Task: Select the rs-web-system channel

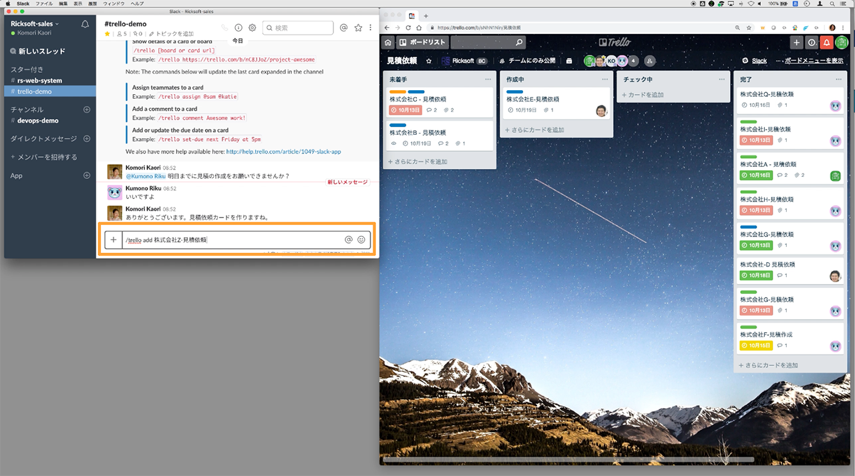Action: click(x=39, y=81)
